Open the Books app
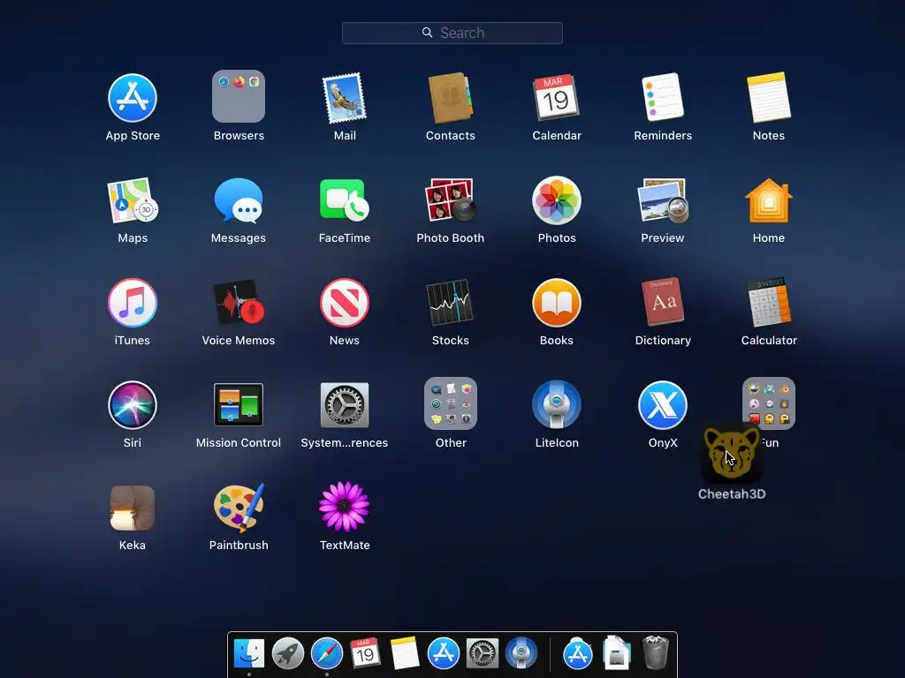 557,303
